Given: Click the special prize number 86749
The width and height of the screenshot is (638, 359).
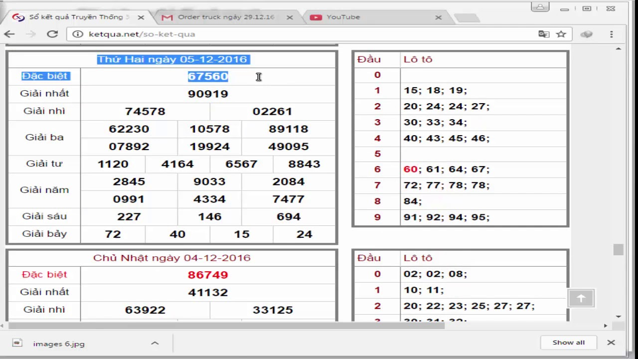Looking at the screenshot, I should 208,275.
